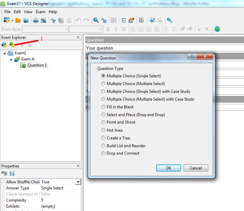
Task: Pick the Drop and Connect option
Action: tap(103, 153)
